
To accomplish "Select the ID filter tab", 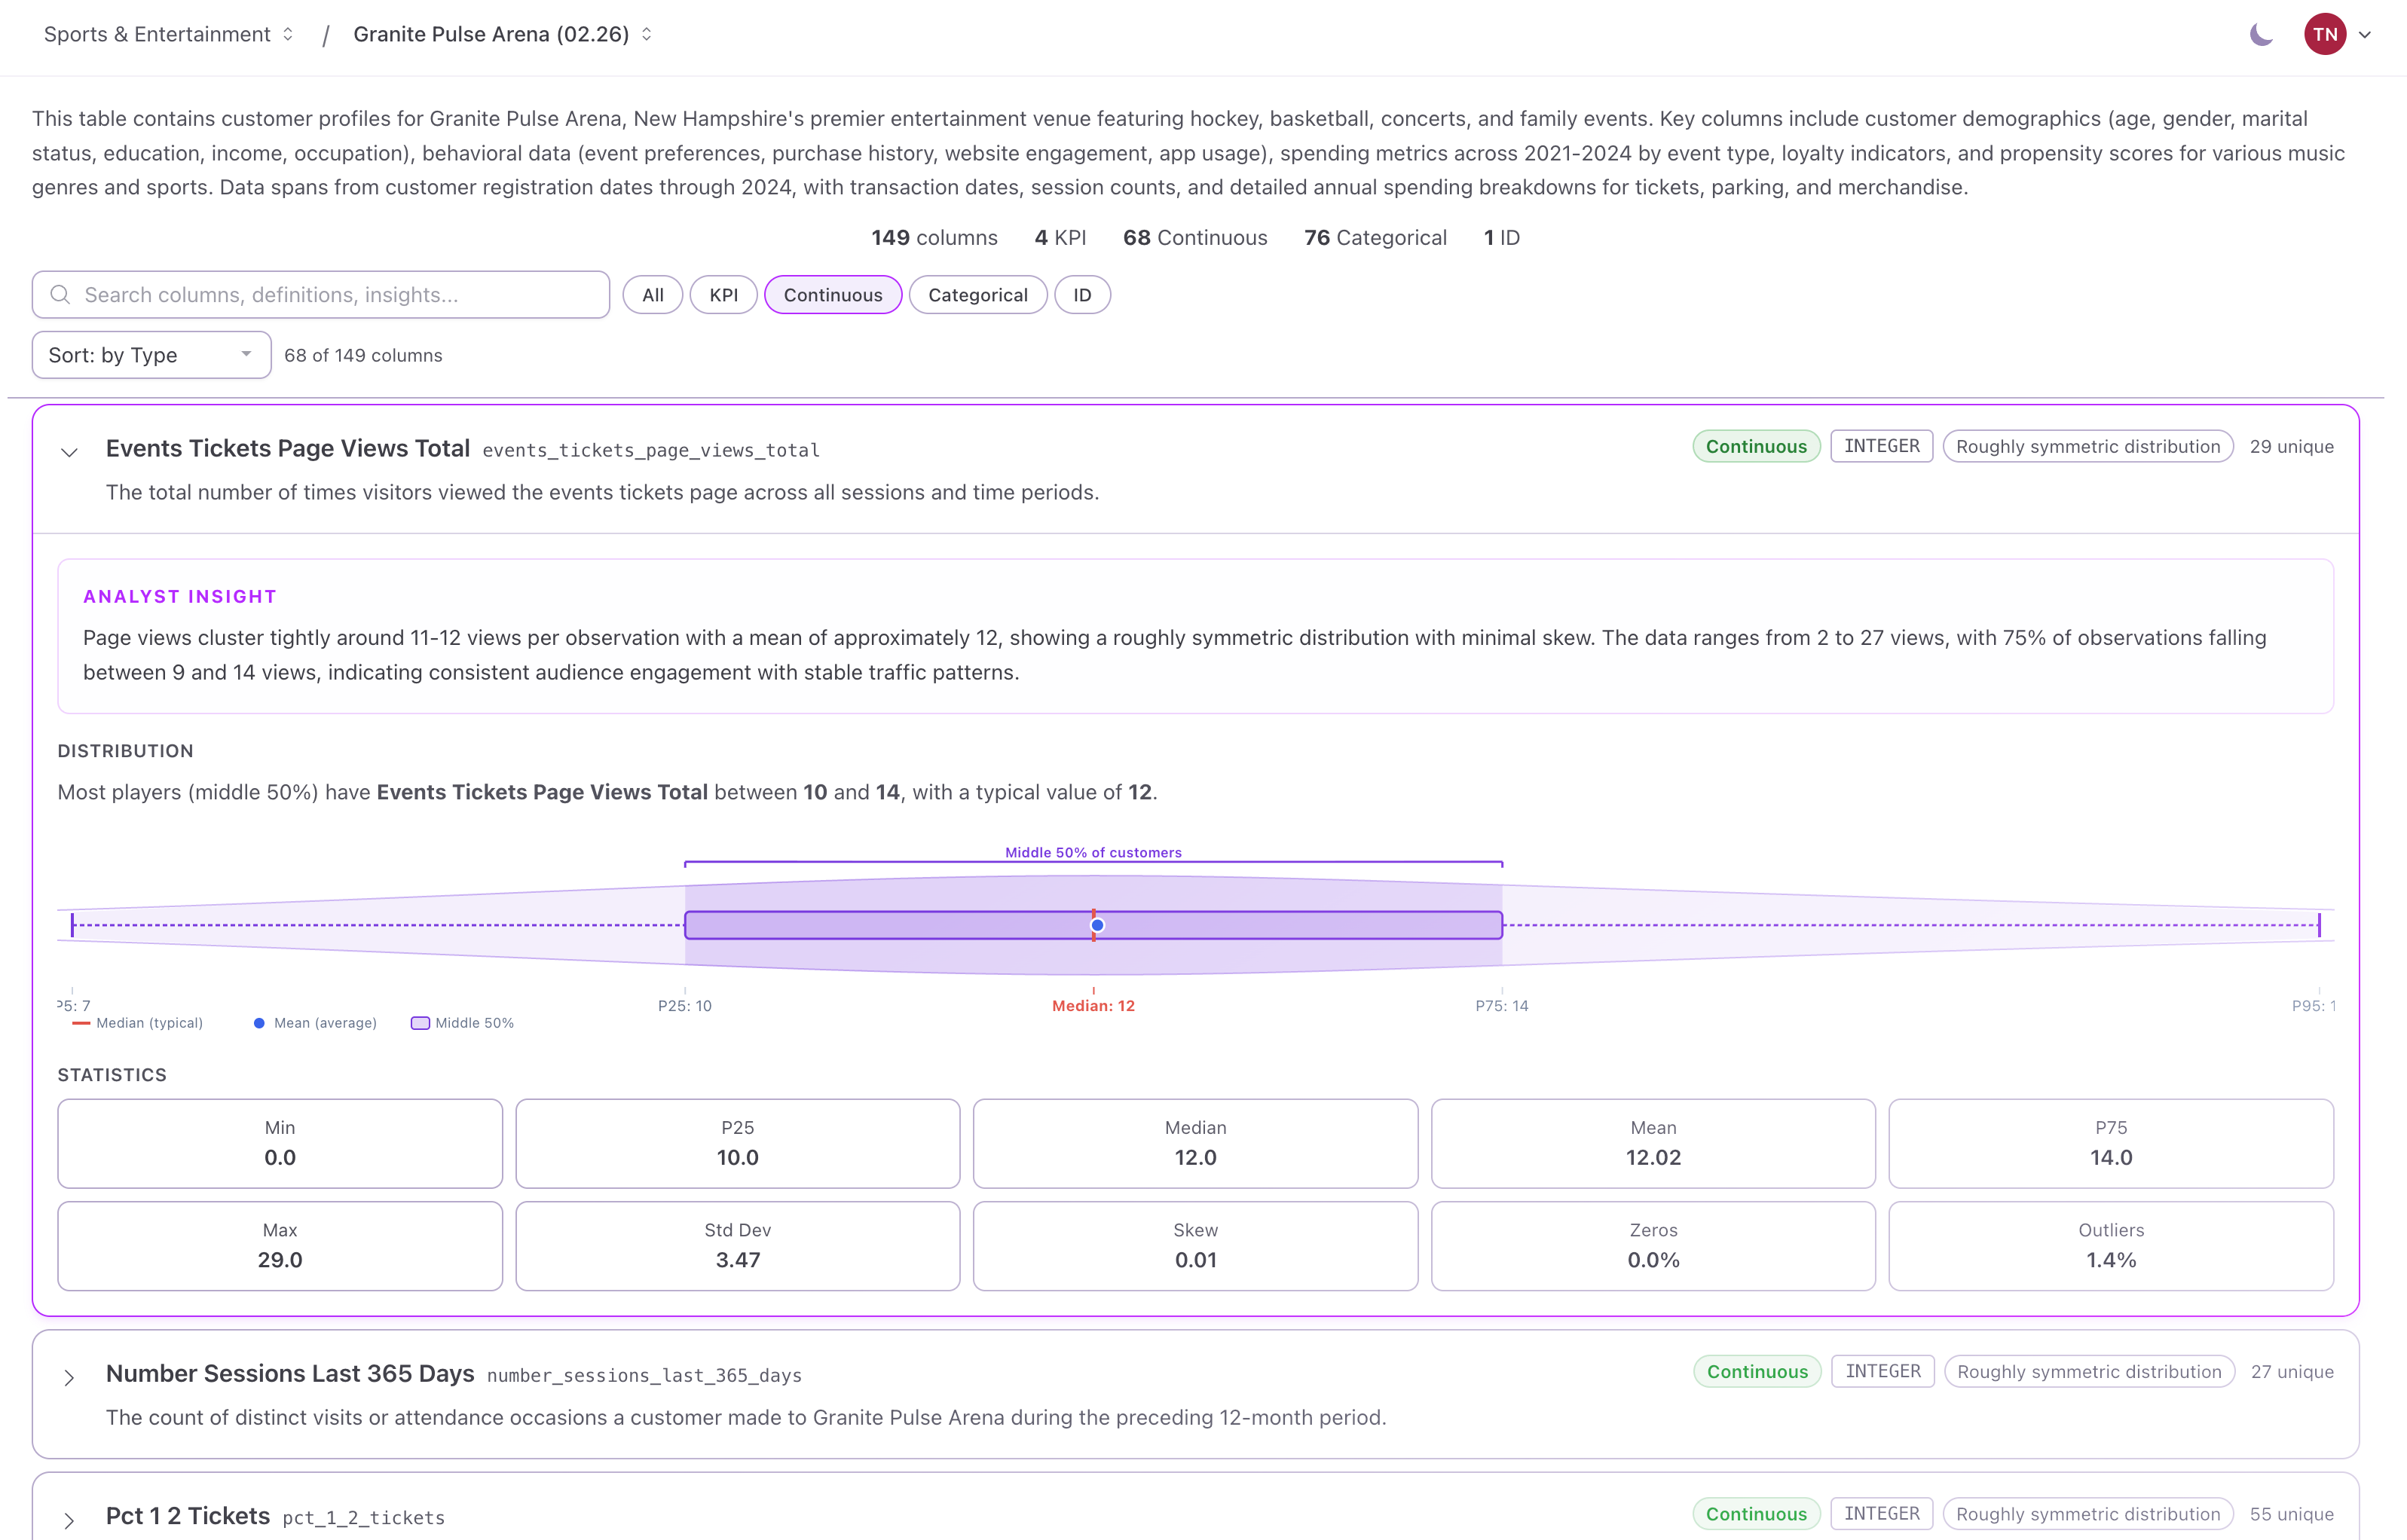I will pyautogui.click(x=1082, y=295).
